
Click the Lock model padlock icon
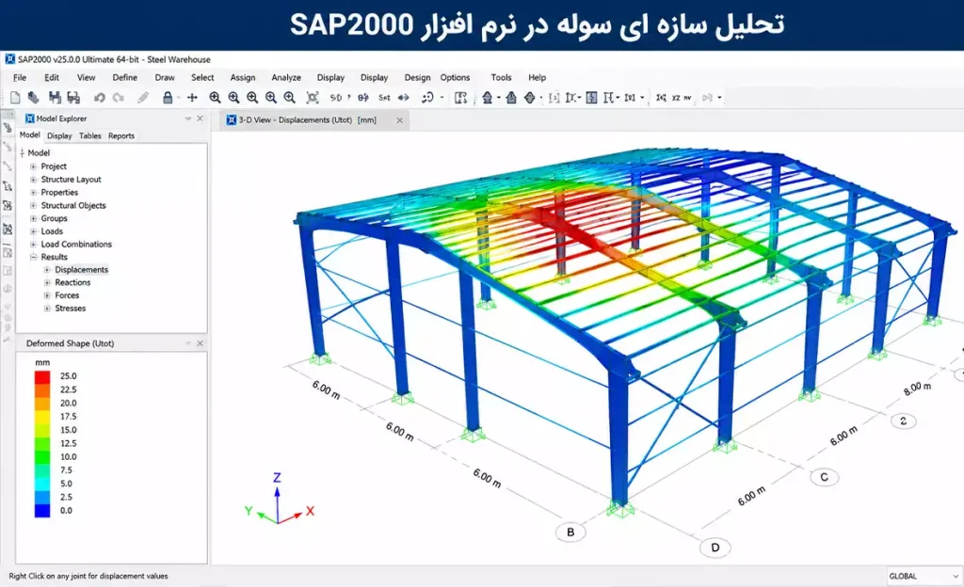click(x=168, y=98)
